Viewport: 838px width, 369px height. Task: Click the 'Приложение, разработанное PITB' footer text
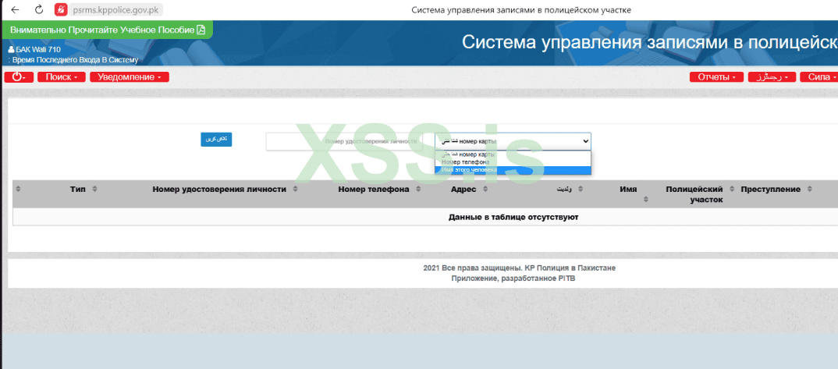point(513,279)
